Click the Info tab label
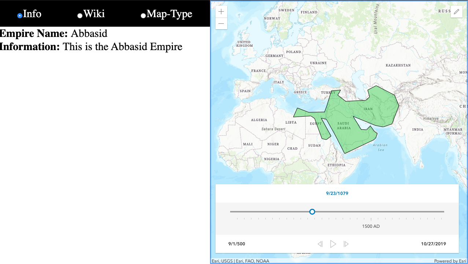 click(32, 14)
